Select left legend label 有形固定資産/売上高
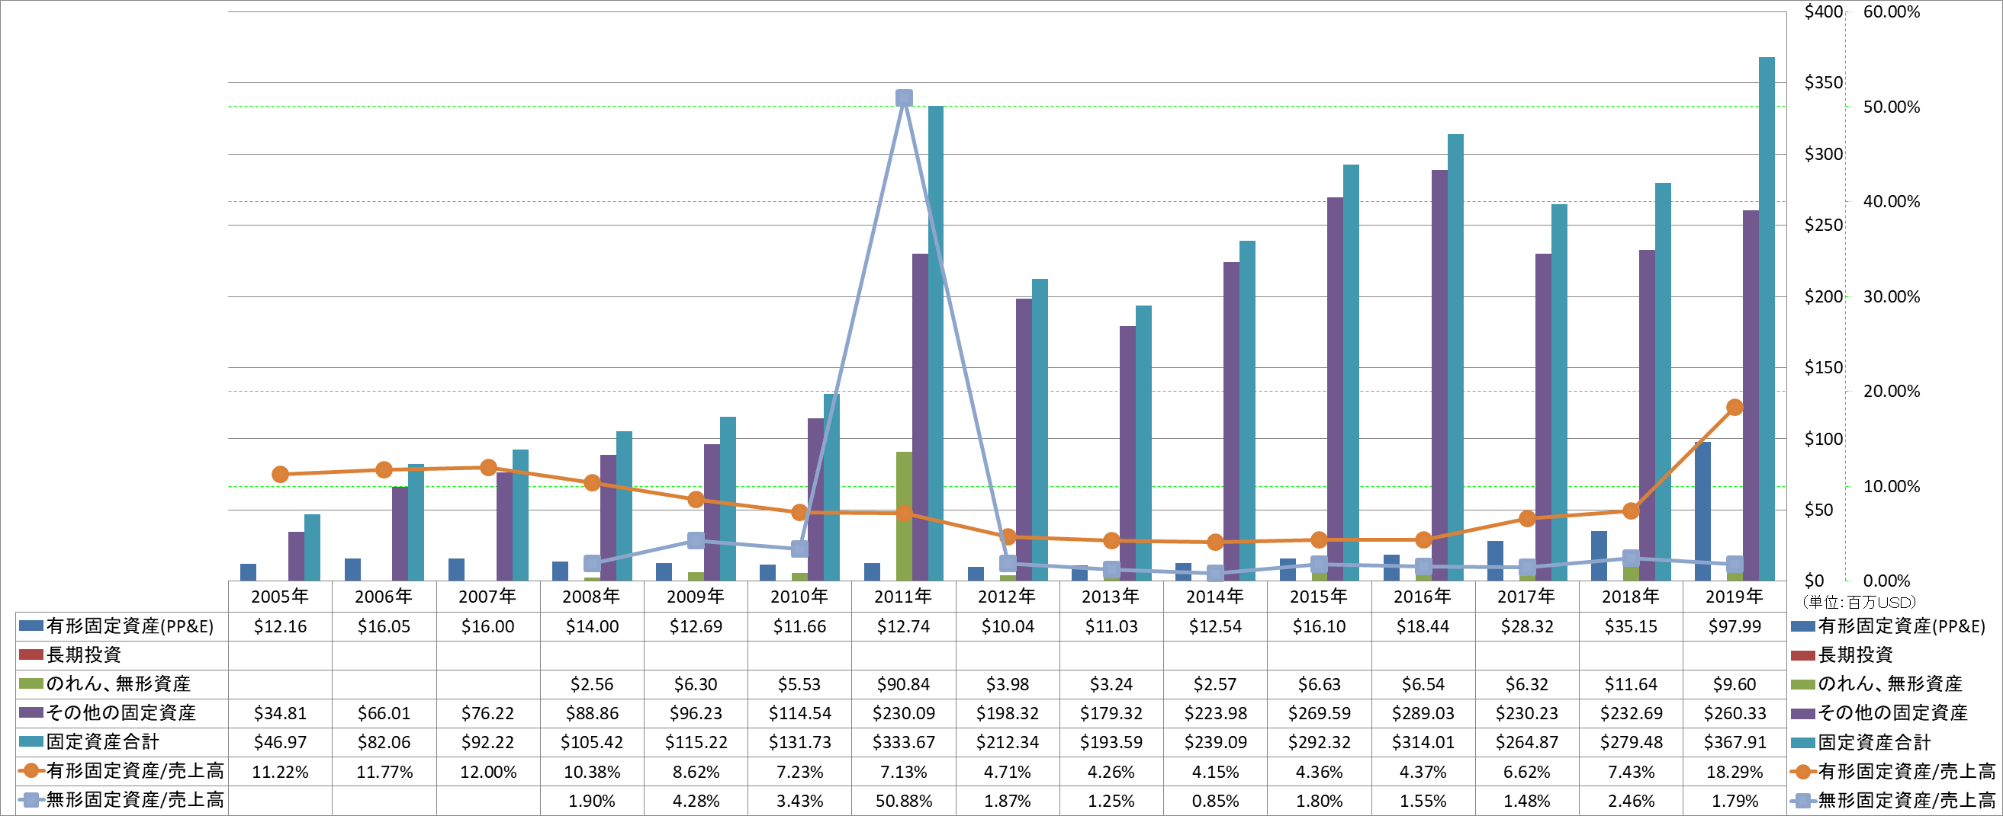This screenshot has width=2003, height=816. [134, 771]
